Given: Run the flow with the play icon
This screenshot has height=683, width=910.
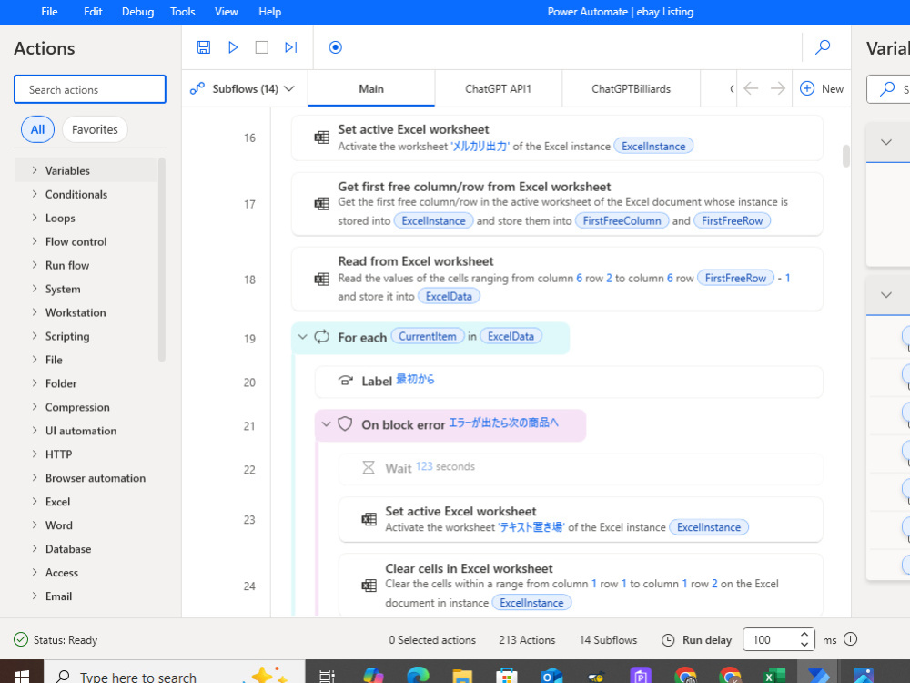Looking at the screenshot, I should click(233, 47).
